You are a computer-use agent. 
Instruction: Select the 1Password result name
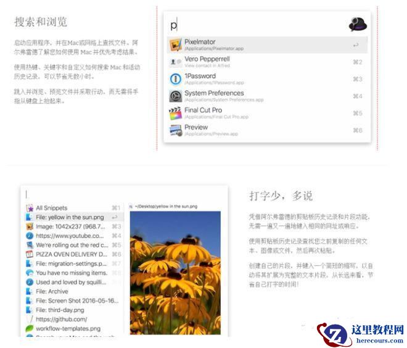[x=200, y=76]
